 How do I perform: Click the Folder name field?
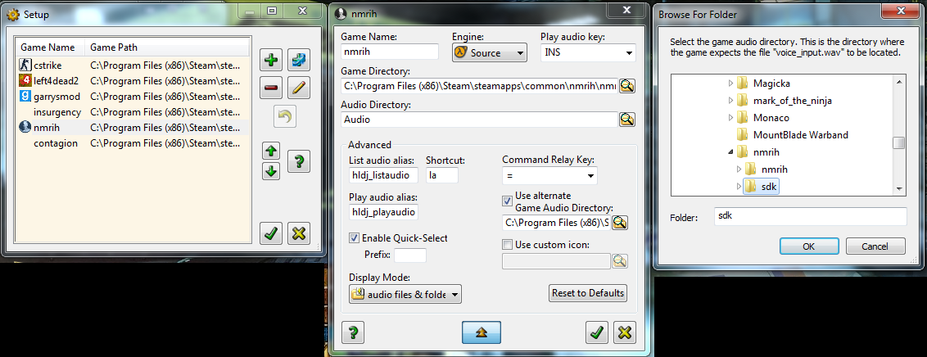[x=810, y=216]
